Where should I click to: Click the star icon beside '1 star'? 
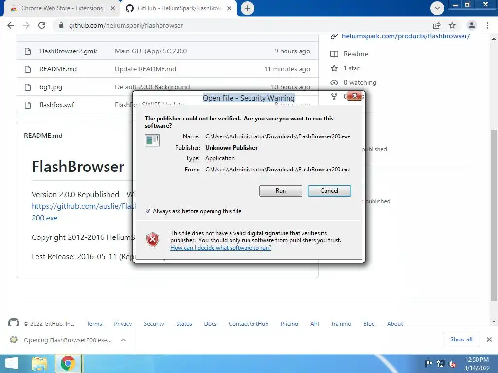334,68
